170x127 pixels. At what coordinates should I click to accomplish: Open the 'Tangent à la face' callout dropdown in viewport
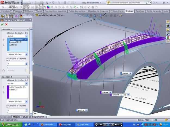tap(128, 95)
